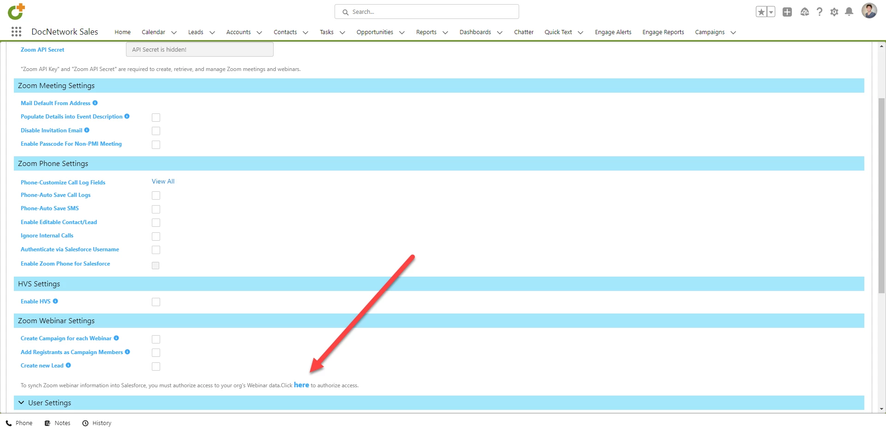Click the Zoom API Secret hidden field

[x=200, y=49]
